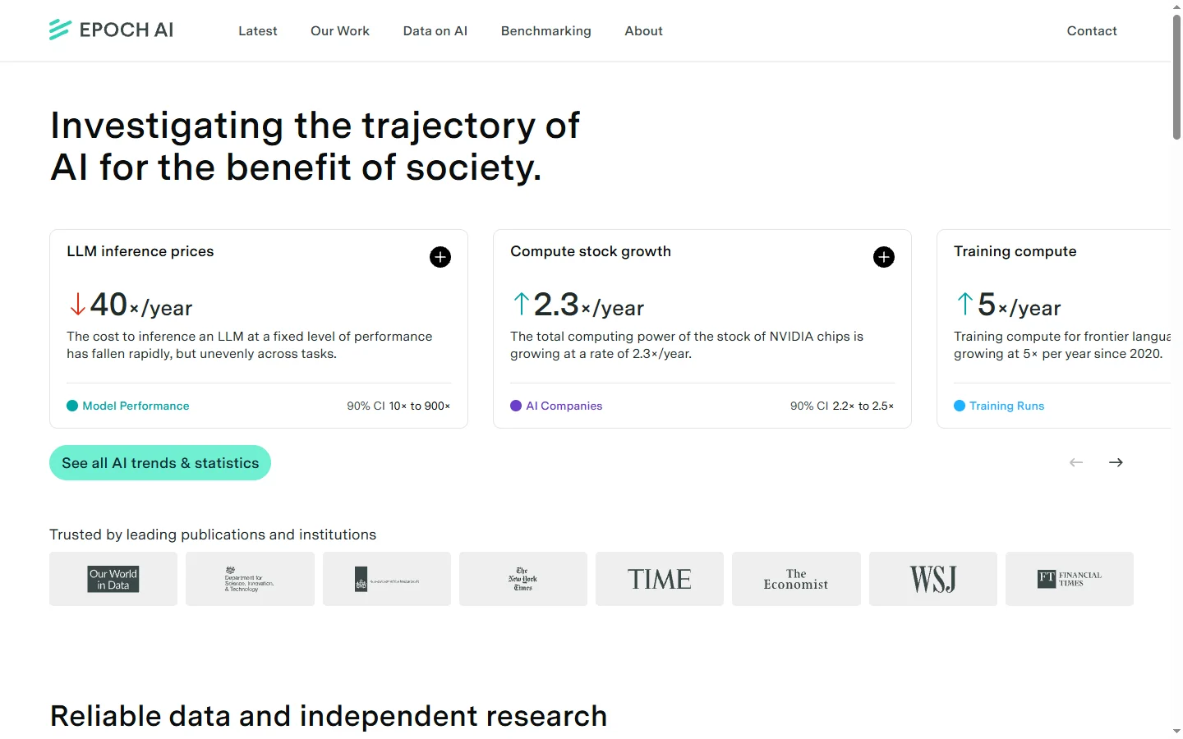Go to previous trends carousel slide
Image resolution: width=1183 pixels, height=739 pixels.
pyautogui.click(x=1076, y=462)
